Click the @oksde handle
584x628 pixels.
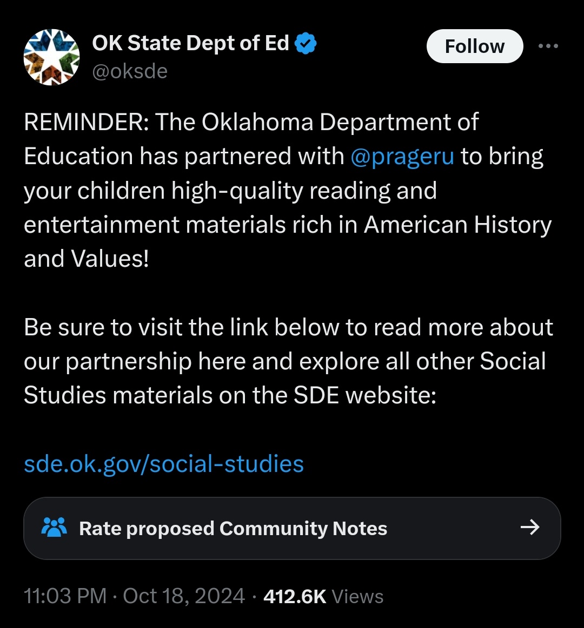point(130,71)
